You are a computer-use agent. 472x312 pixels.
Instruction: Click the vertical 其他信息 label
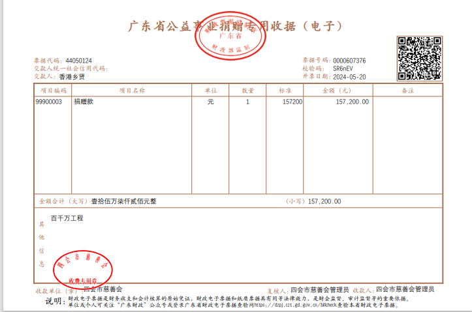coord(42,244)
